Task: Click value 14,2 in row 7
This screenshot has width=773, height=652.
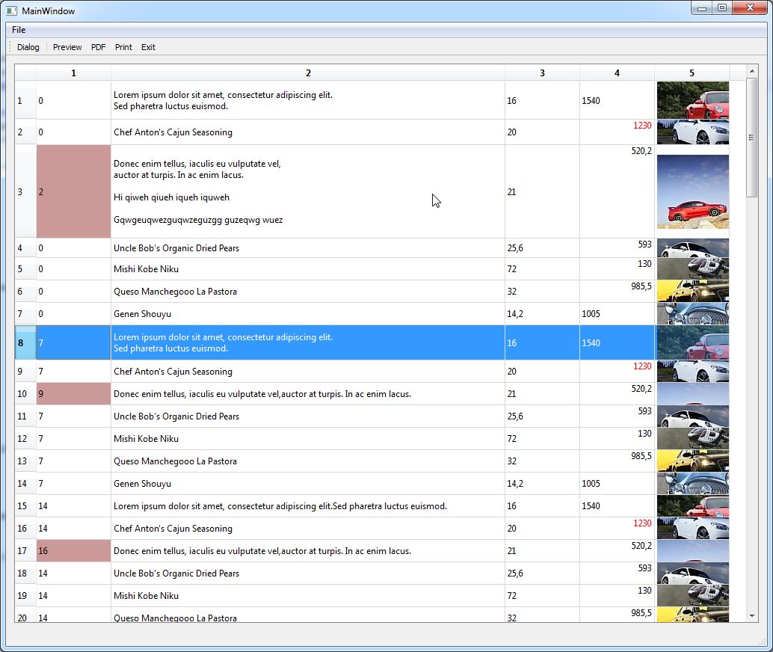Action: [515, 314]
